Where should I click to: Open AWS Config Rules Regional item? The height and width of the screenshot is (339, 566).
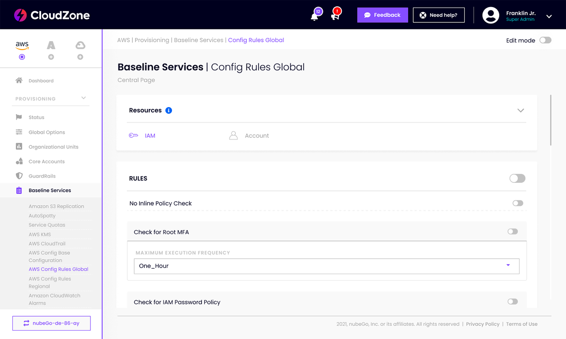(50, 282)
